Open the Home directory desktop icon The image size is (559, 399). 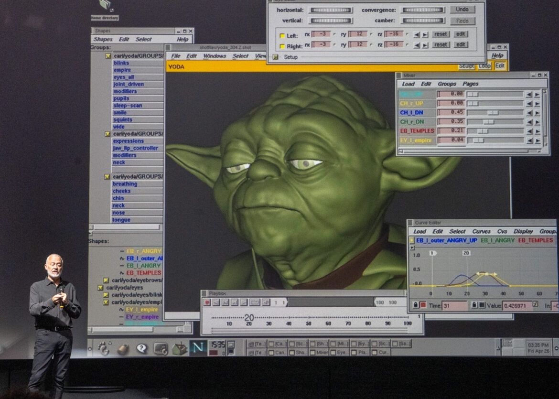coord(105,10)
